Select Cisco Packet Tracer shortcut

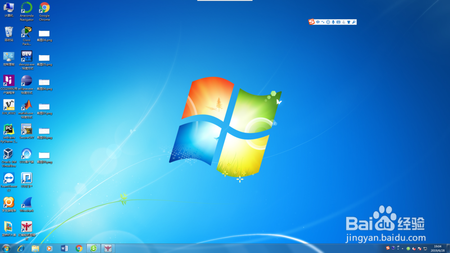click(x=27, y=36)
